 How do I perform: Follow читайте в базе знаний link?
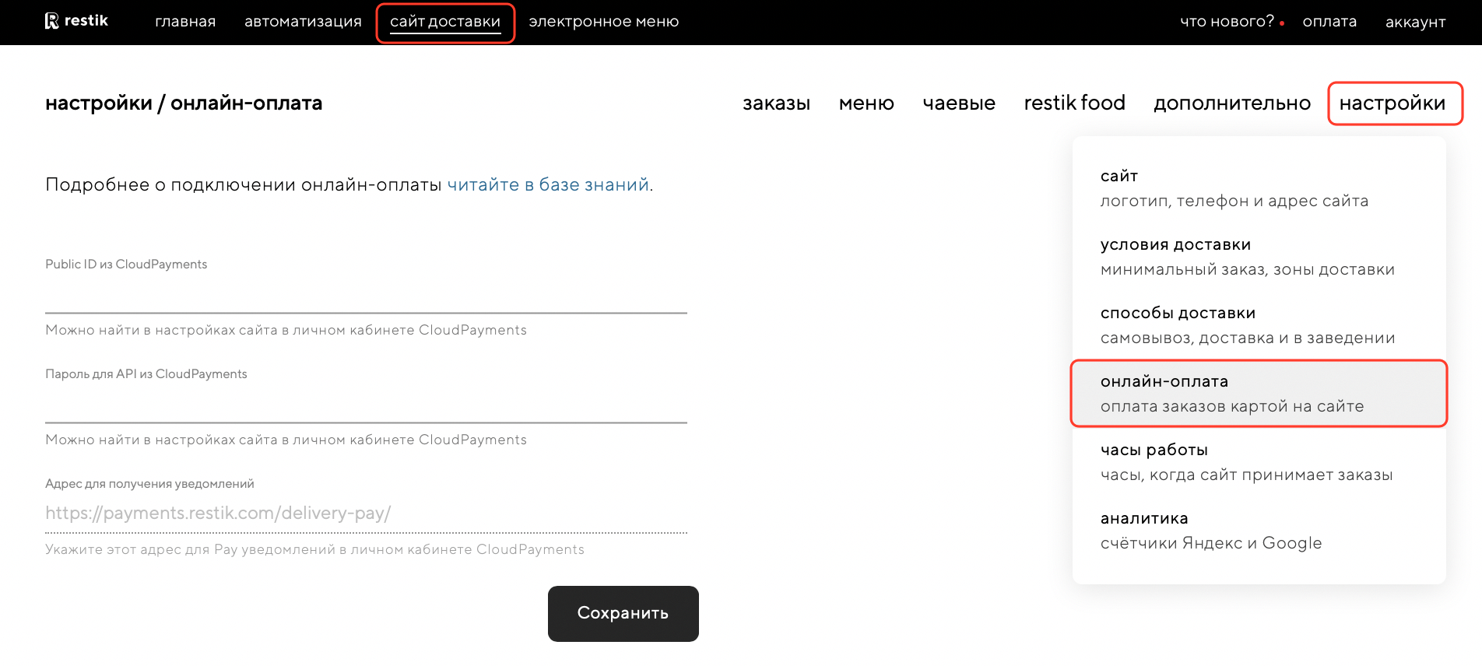(x=548, y=185)
